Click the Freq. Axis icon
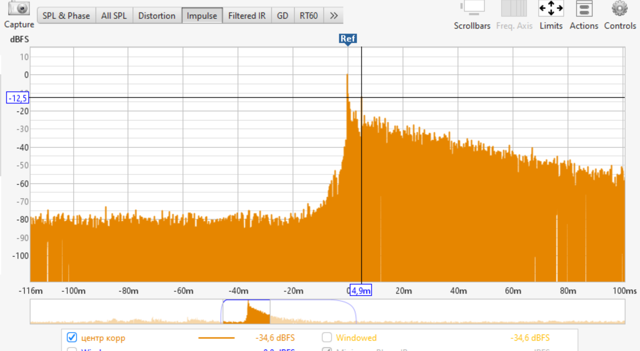 coord(514,8)
